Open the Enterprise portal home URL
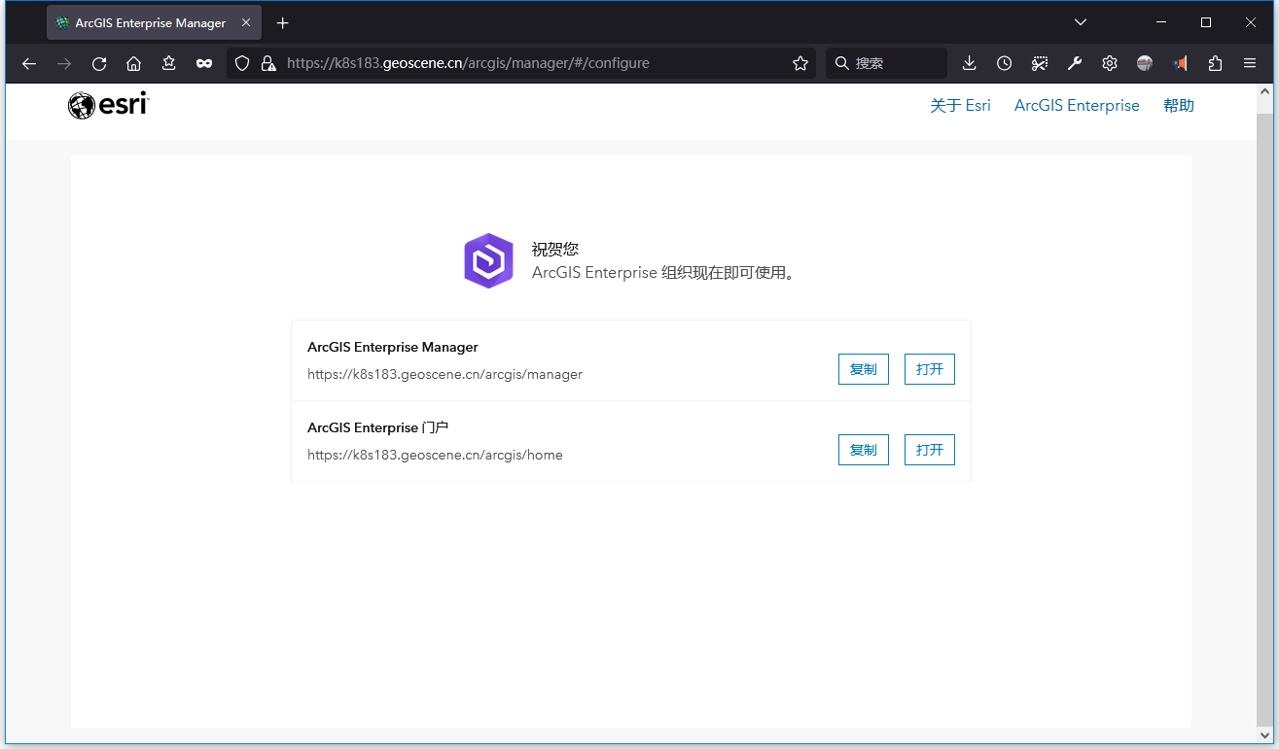This screenshot has width=1279, height=749. [x=930, y=450]
